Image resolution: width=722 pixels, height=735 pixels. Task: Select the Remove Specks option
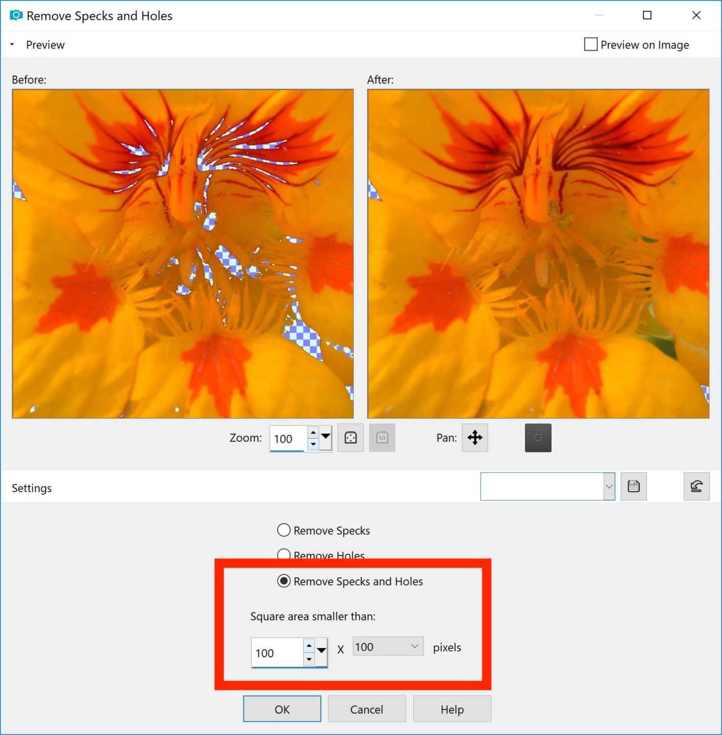point(284,530)
